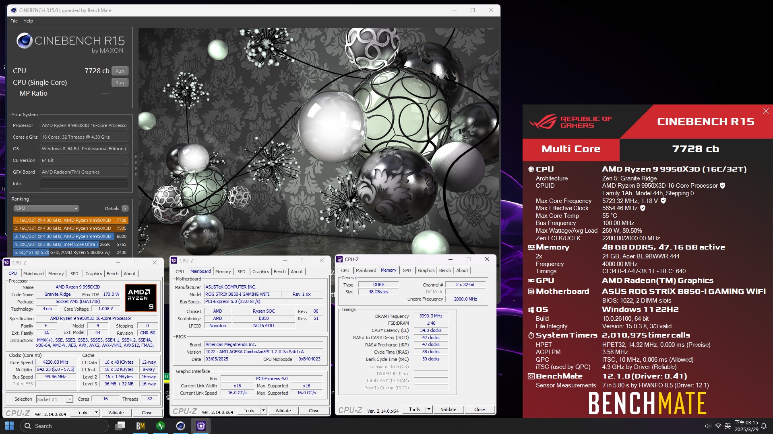Switch to SPD tab in Memory window
Viewport: 773px width, 434px height.
click(x=407, y=270)
